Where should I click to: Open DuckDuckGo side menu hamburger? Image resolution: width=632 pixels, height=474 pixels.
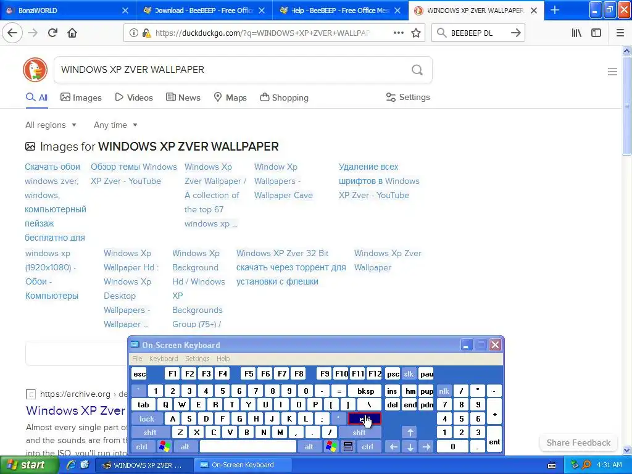(x=612, y=72)
